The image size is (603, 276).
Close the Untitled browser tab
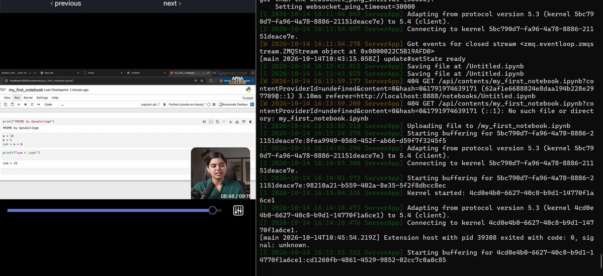[164, 73]
